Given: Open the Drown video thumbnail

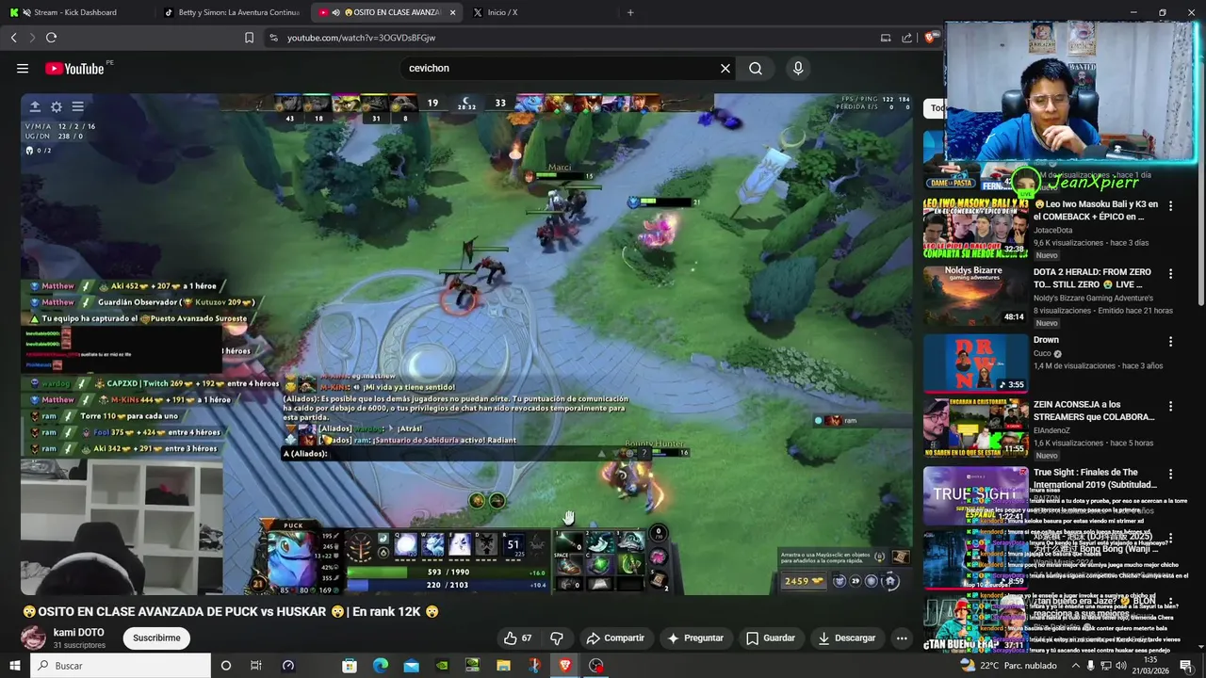Looking at the screenshot, I should pyautogui.click(x=975, y=363).
